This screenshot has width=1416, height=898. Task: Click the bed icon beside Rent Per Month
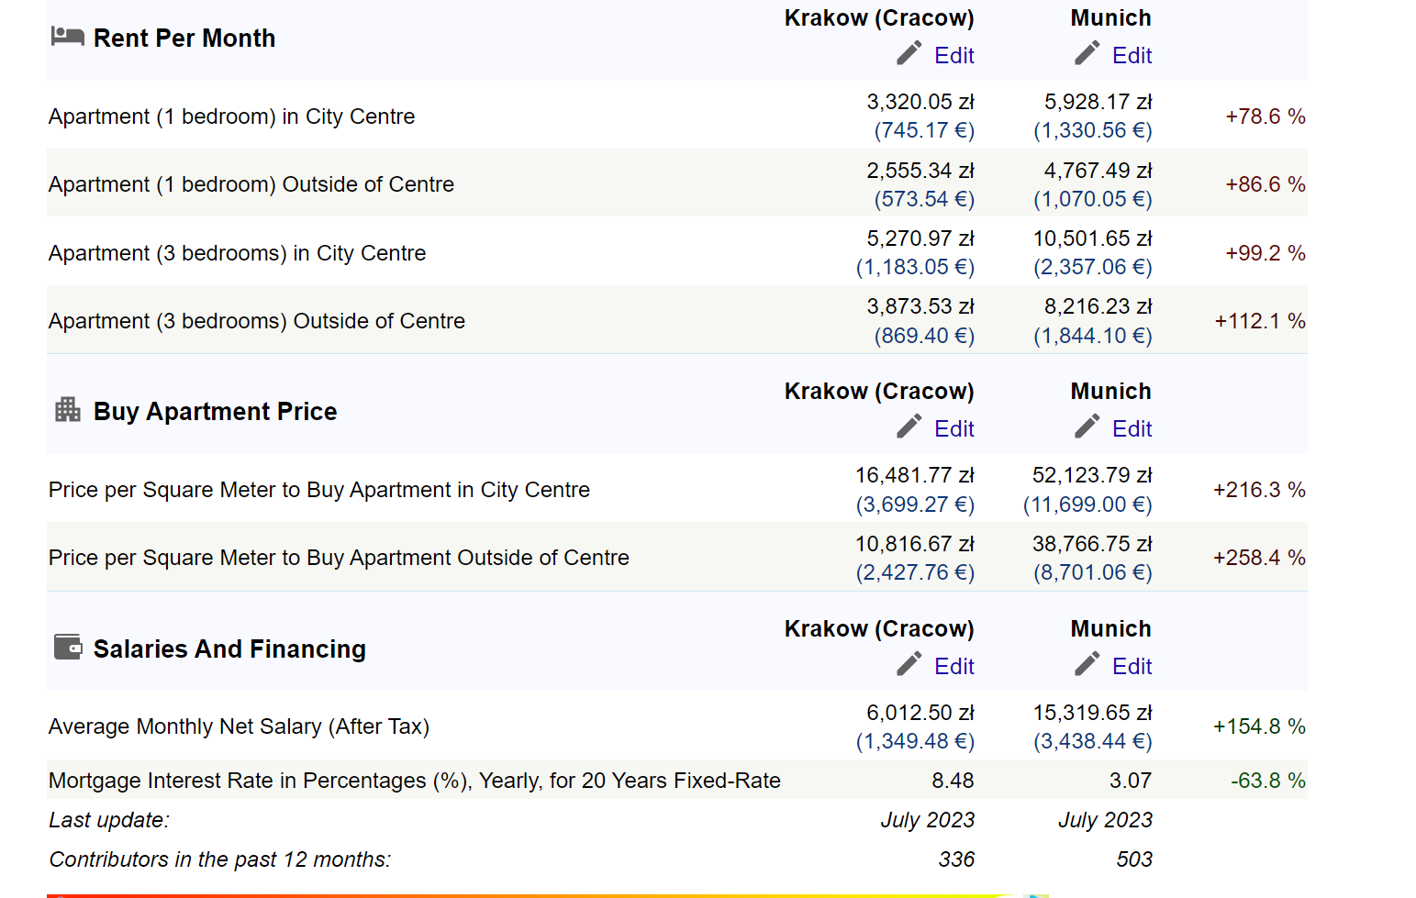tap(67, 37)
